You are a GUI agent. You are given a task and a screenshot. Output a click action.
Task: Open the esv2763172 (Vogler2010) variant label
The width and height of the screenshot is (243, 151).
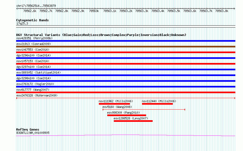[x=35, y=84]
